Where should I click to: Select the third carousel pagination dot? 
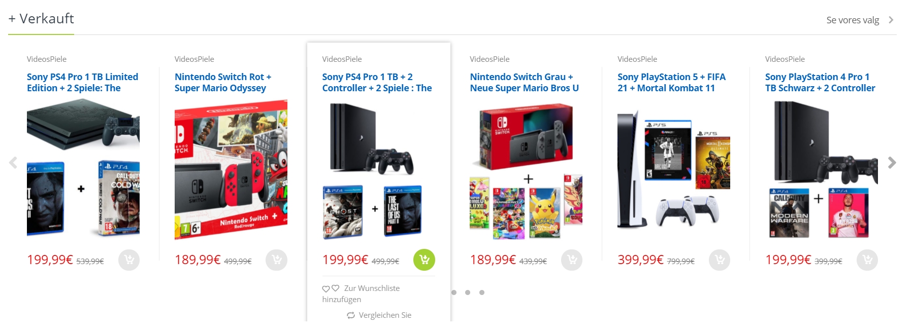pyautogui.click(x=482, y=292)
